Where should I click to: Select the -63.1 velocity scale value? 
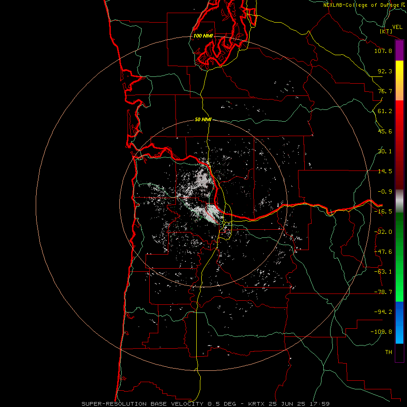coord(383,272)
